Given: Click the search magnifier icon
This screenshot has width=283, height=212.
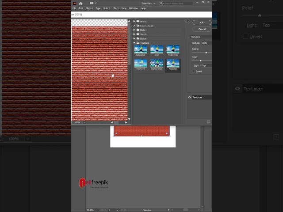Looking at the screenshot, I should 161,4.
